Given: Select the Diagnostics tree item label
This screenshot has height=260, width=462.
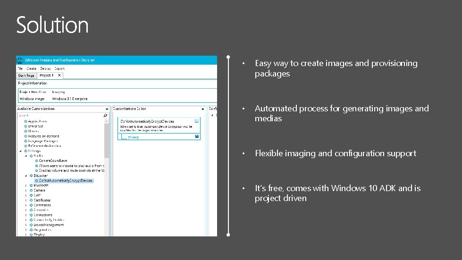Looking at the screenshot, I should tap(42, 230).
